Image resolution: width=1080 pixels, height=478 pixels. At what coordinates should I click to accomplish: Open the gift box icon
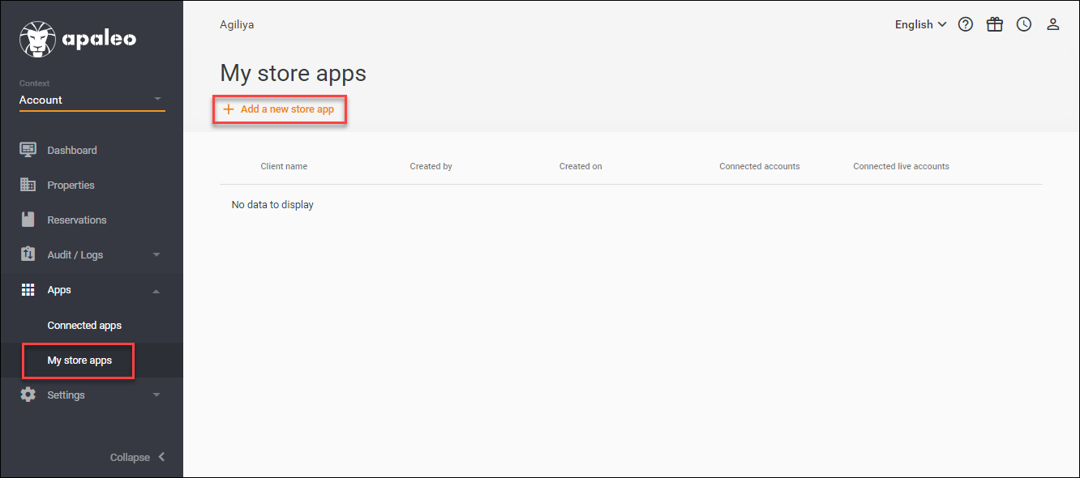995,24
